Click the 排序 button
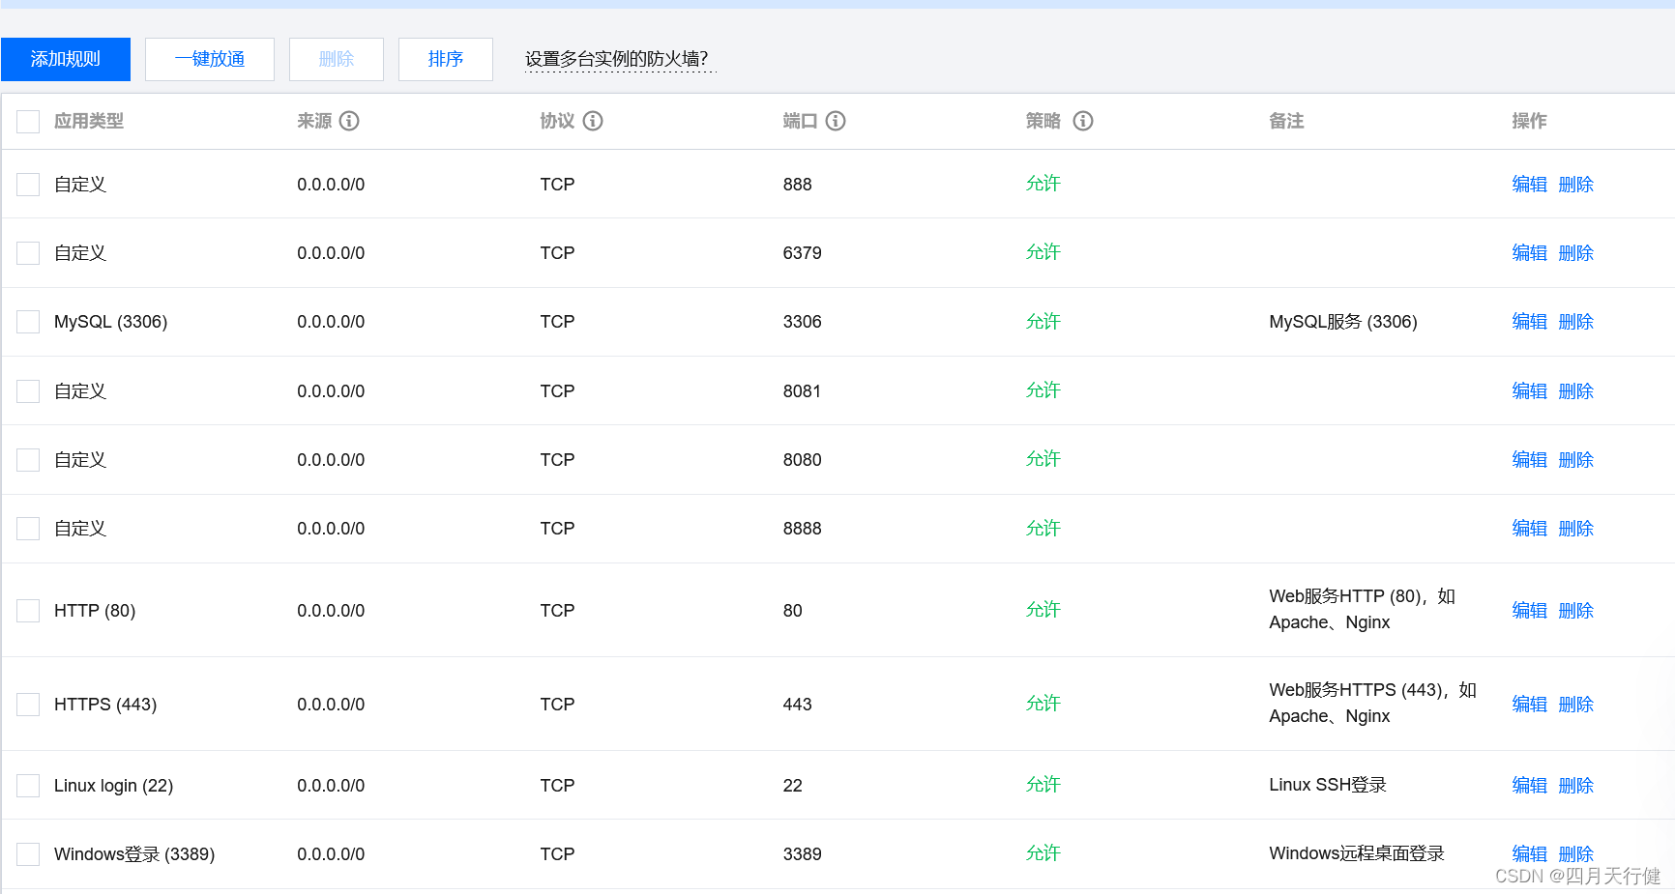 click(446, 59)
